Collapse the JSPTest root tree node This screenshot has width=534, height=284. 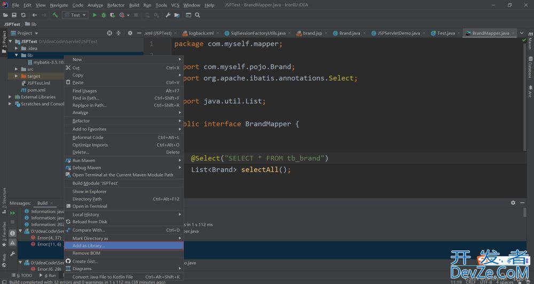tap(10, 42)
